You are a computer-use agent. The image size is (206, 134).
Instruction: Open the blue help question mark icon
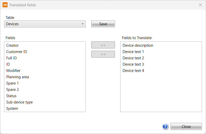tap(165, 126)
